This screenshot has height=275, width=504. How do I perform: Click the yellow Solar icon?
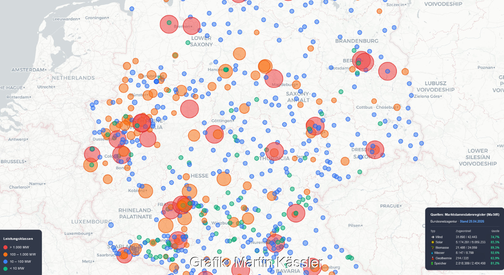tap(433, 242)
